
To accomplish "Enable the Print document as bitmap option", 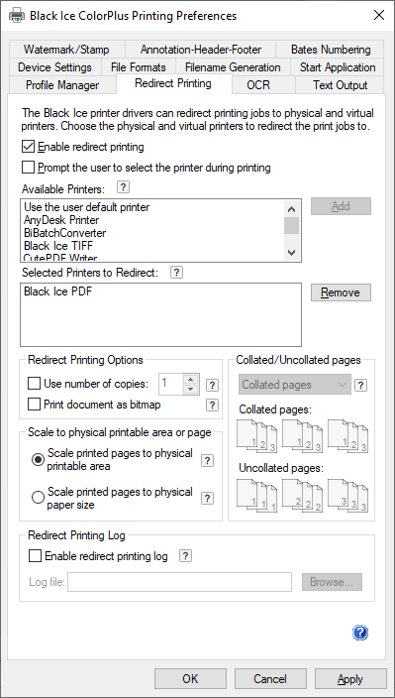I will click(34, 405).
